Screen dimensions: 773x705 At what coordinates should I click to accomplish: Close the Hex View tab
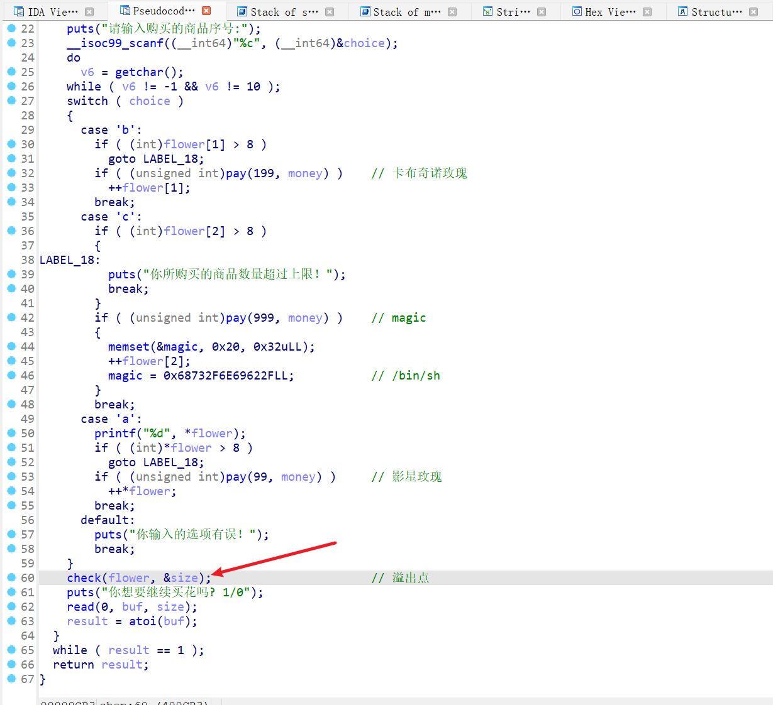click(647, 12)
